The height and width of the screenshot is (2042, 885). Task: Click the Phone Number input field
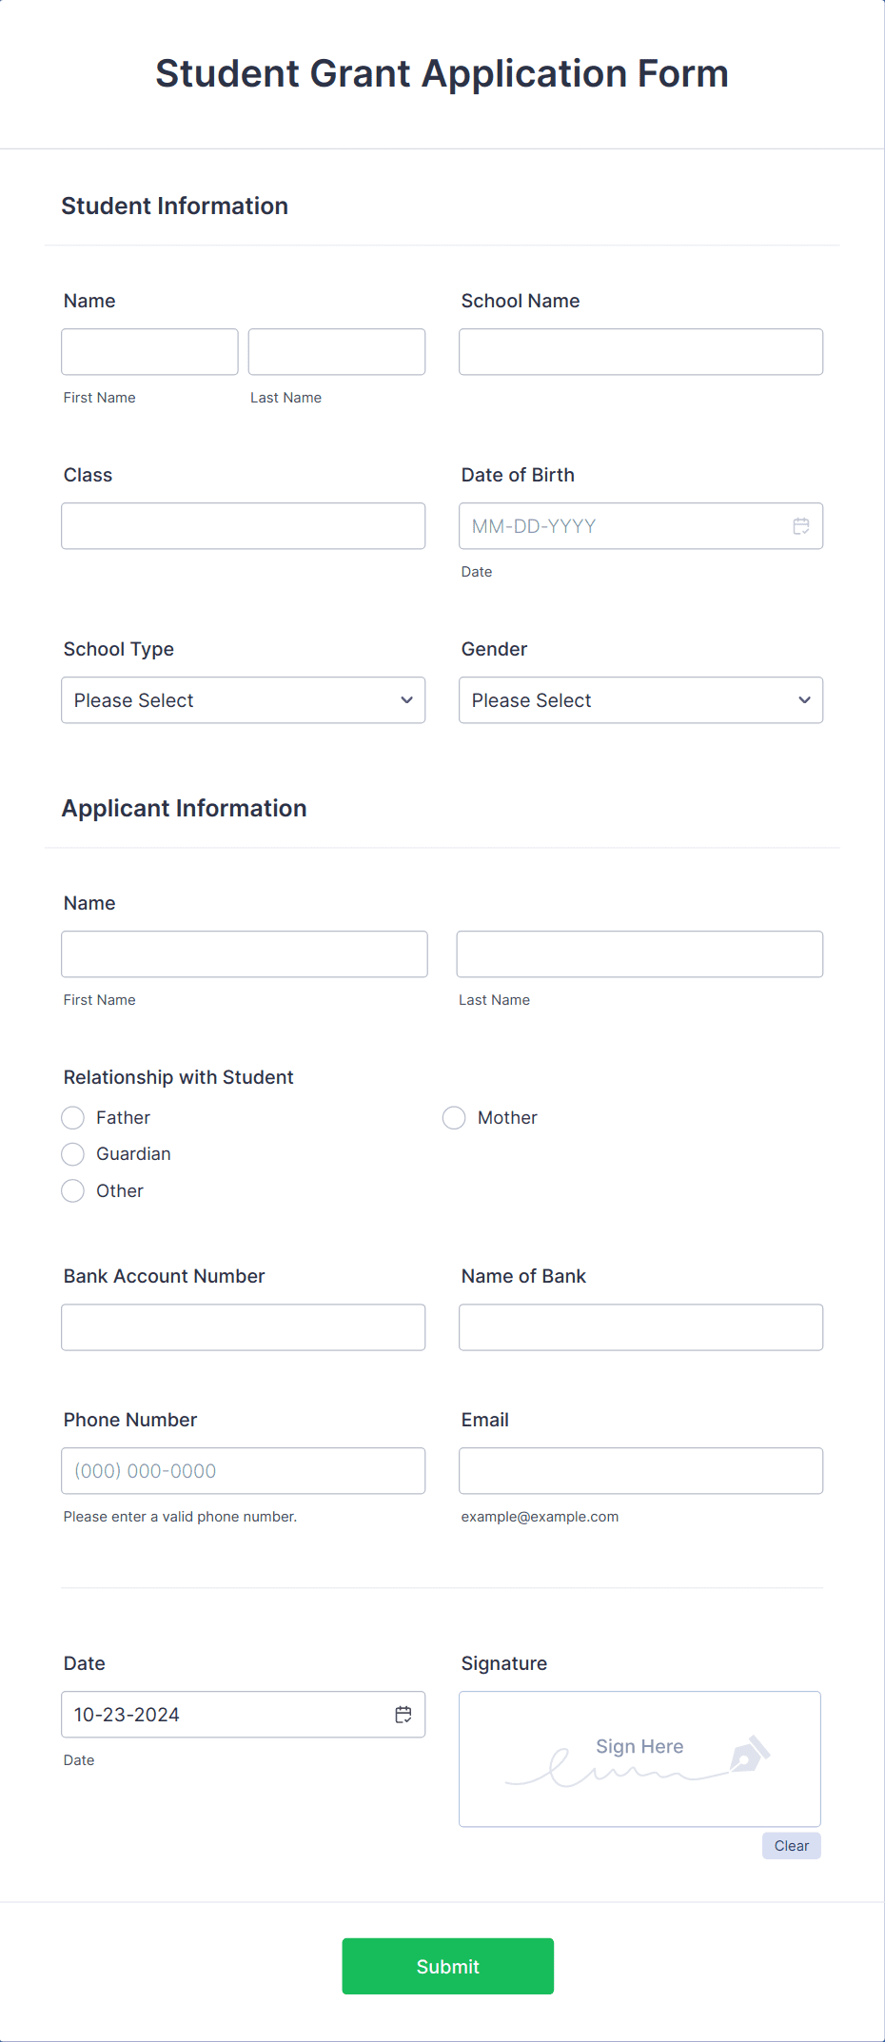(x=243, y=1470)
